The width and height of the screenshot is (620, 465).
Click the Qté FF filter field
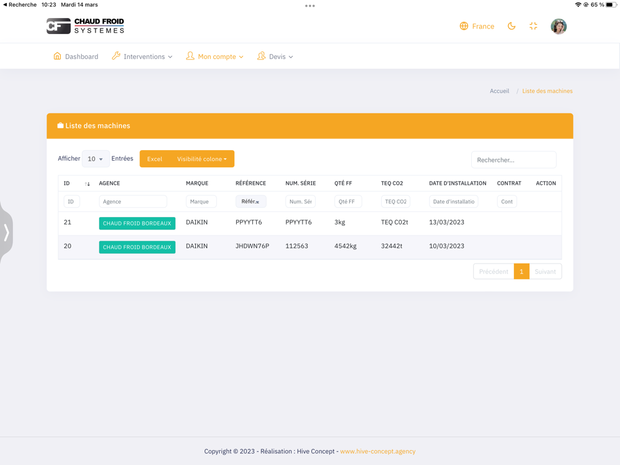pos(348,201)
